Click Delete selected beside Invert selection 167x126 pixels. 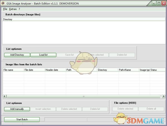[x=69, y=109]
